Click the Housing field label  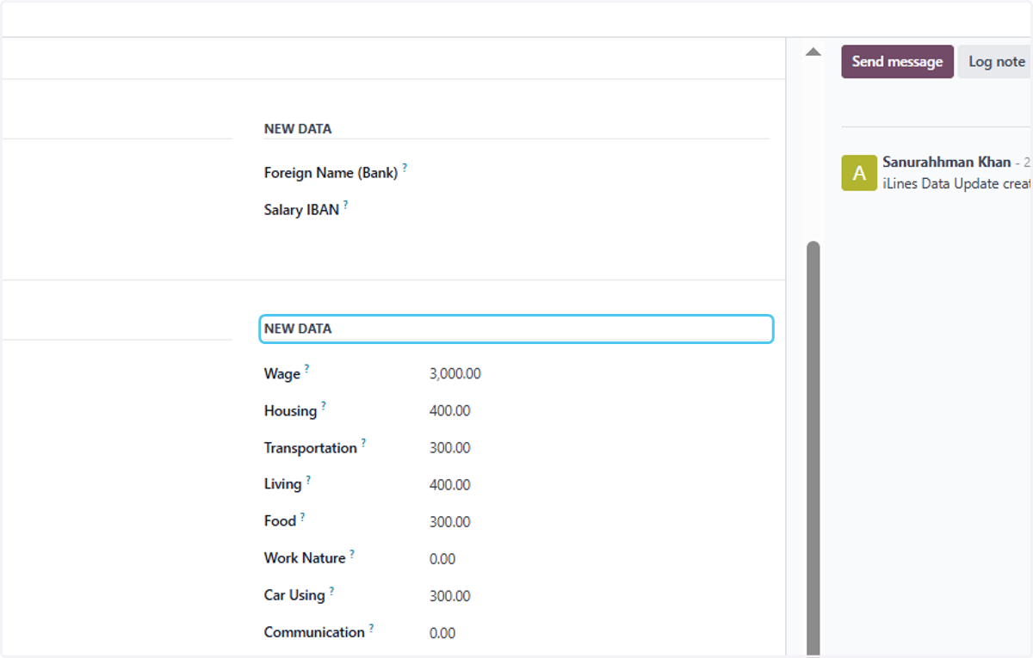pyautogui.click(x=291, y=411)
